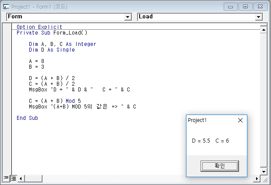Click the Form object combo box field

pyautogui.click(x=69, y=17)
